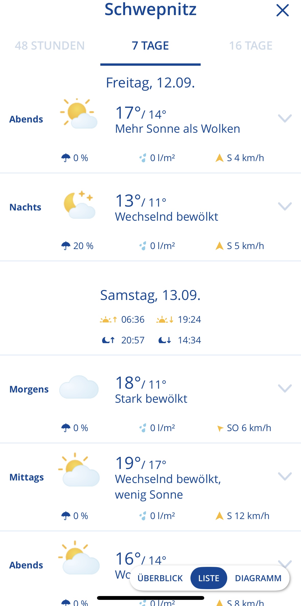Image resolution: width=301 pixels, height=606 pixels.
Task: Expand Saturday Mittags forecast chevron
Action: point(285,476)
